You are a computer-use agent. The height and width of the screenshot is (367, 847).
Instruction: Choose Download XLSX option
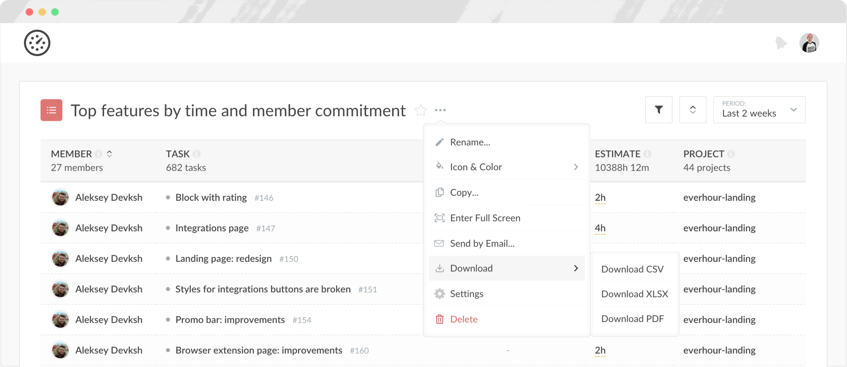[634, 294]
